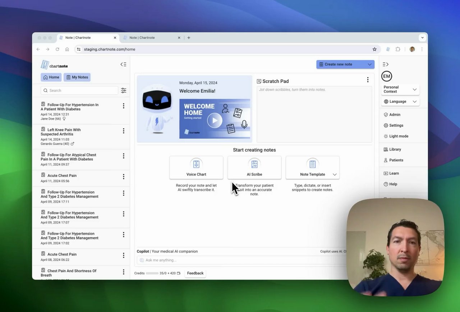Open the Patients section
Viewport: 460px width, 312px height.
393,160
